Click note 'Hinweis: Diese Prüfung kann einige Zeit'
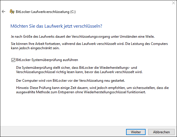Image resolution: width=177 pixels, height=137 pixels. point(92,90)
